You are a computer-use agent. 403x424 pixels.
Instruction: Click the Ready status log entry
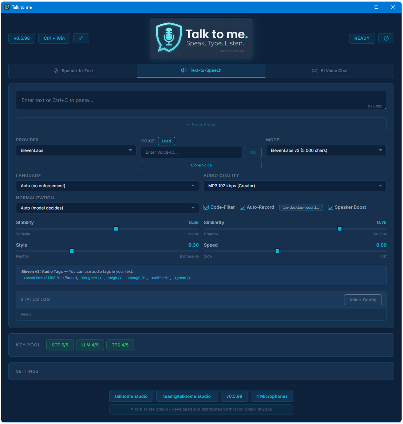pos(26,314)
